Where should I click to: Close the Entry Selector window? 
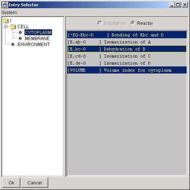(x=185, y=5)
